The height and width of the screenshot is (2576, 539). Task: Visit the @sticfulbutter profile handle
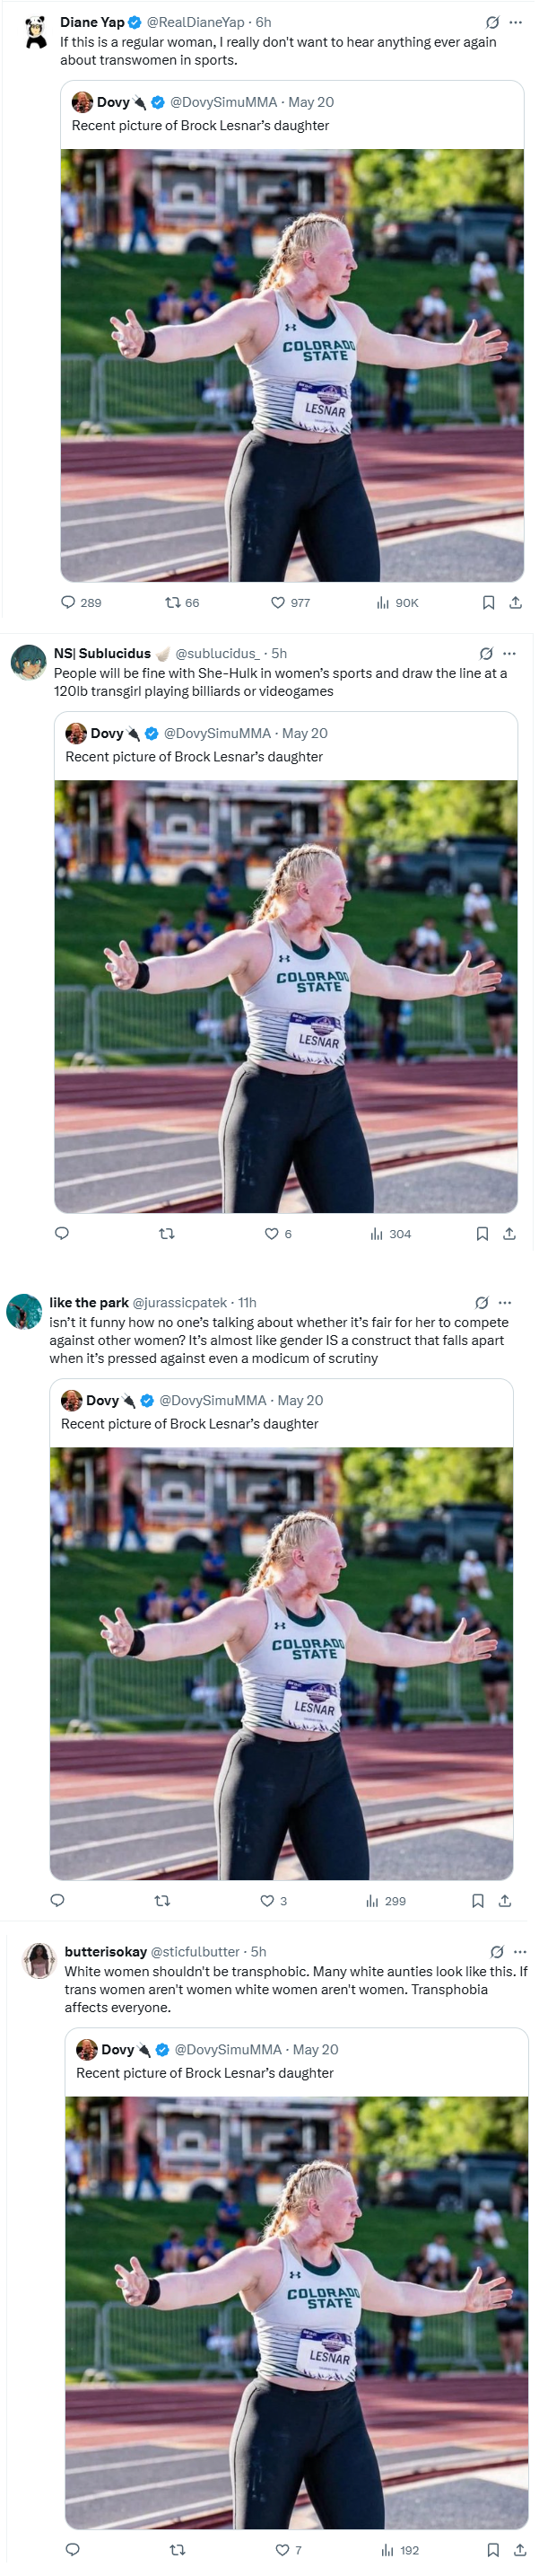196,1952
